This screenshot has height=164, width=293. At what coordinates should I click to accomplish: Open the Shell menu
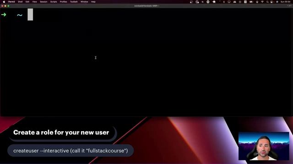[20, 2]
